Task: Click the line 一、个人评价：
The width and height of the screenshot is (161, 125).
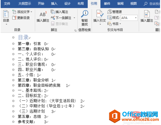Action: click(x=31, y=54)
